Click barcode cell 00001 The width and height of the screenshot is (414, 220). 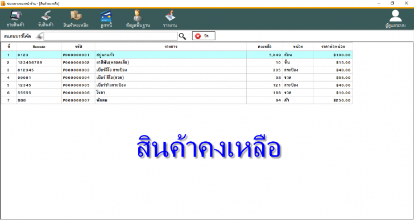[39, 78]
